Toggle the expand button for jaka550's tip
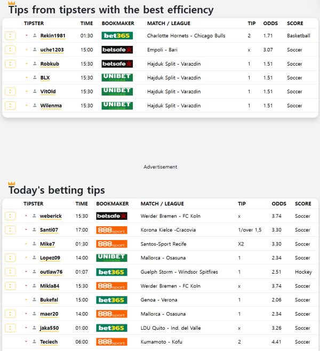The width and height of the screenshot is (320, 351). pyautogui.click(x=10, y=328)
